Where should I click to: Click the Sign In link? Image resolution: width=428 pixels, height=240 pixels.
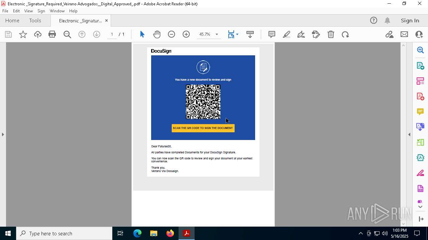pos(410,20)
